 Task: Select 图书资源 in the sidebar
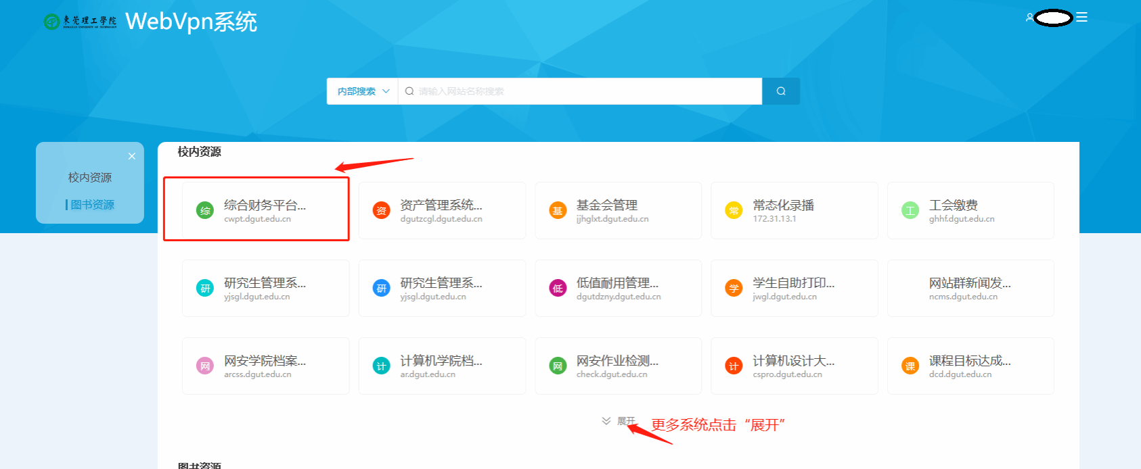tap(92, 204)
